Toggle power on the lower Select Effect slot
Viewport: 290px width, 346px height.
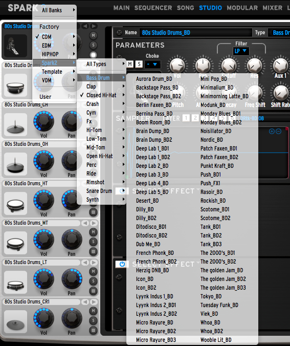point(122,264)
